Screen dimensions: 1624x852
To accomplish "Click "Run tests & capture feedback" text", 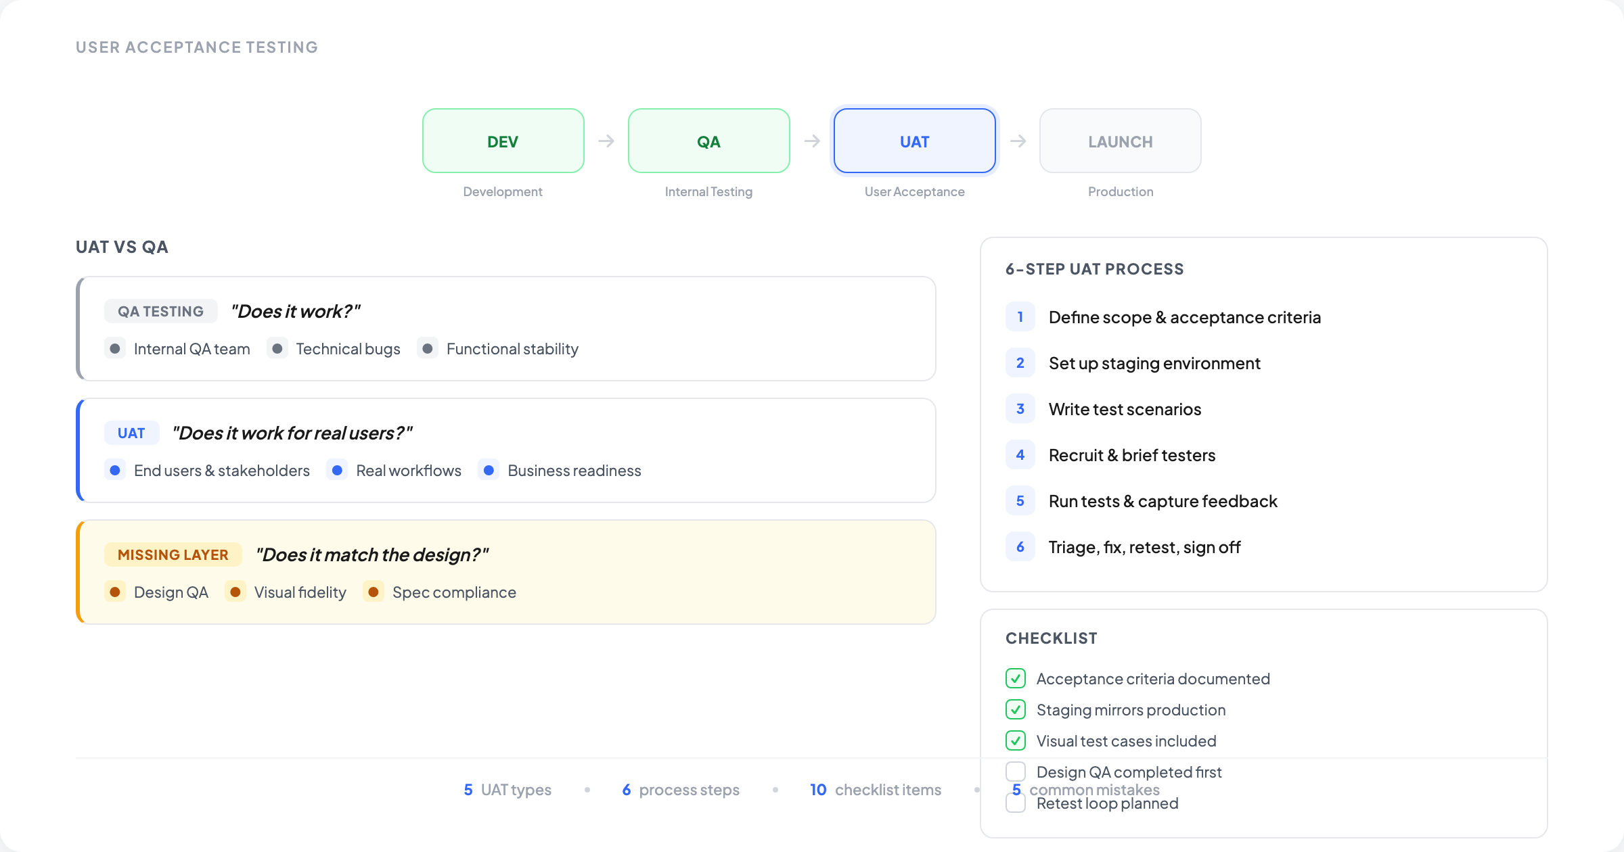I will [x=1163, y=501].
